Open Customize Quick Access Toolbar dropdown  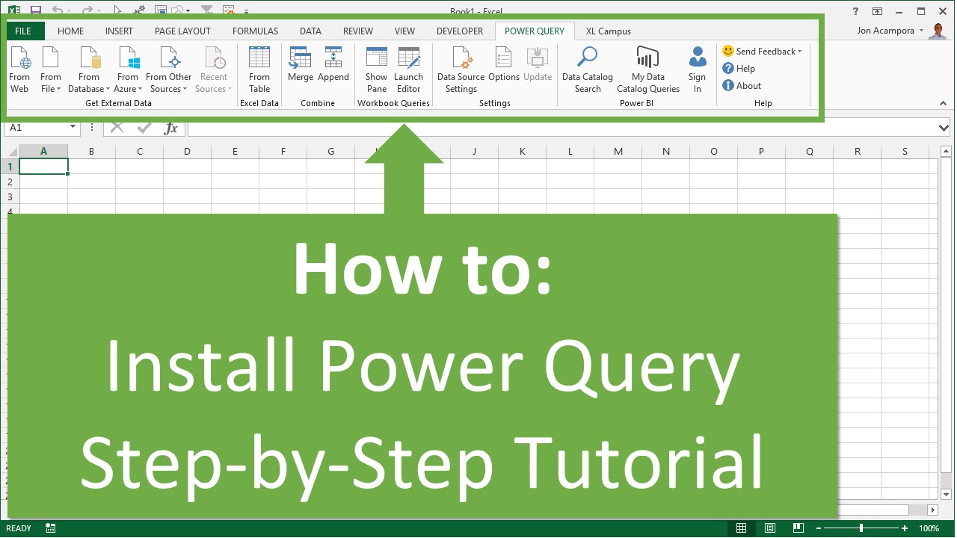[246, 12]
